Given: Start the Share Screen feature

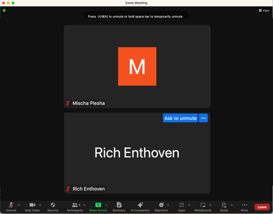Looking at the screenshot, I should point(98,207).
